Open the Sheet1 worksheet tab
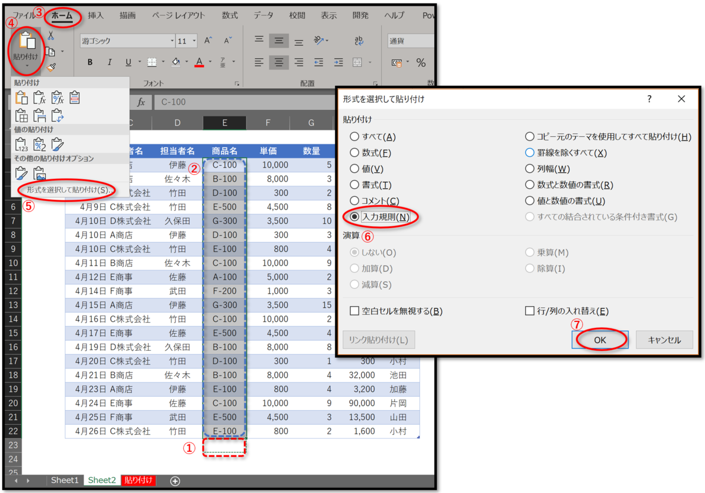The image size is (705, 493). coord(65,480)
